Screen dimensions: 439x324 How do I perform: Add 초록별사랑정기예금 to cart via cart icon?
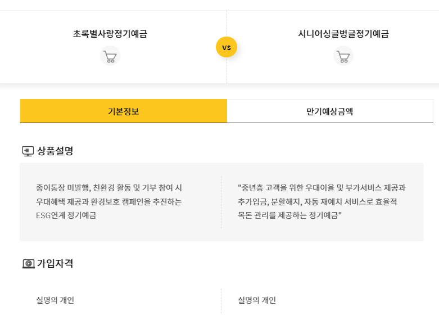coord(110,56)
